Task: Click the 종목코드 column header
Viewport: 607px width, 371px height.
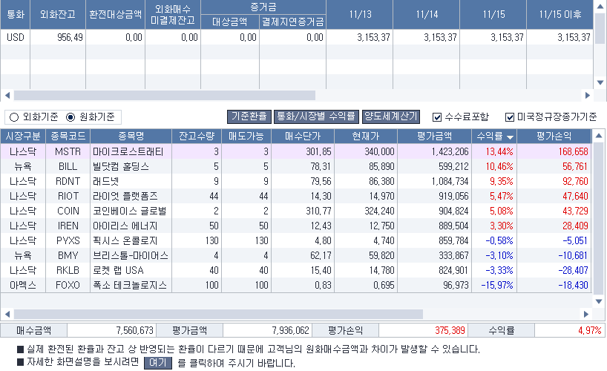Action: point(68,137)
